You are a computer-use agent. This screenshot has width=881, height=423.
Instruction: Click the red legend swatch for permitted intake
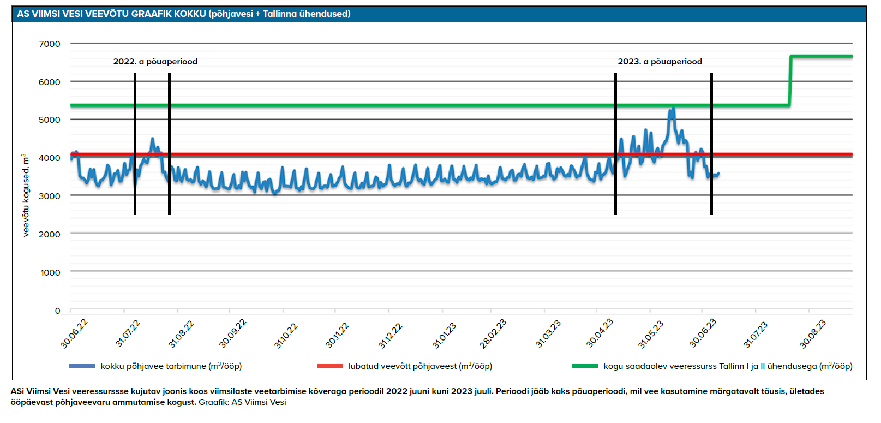(x=329, y=366)
